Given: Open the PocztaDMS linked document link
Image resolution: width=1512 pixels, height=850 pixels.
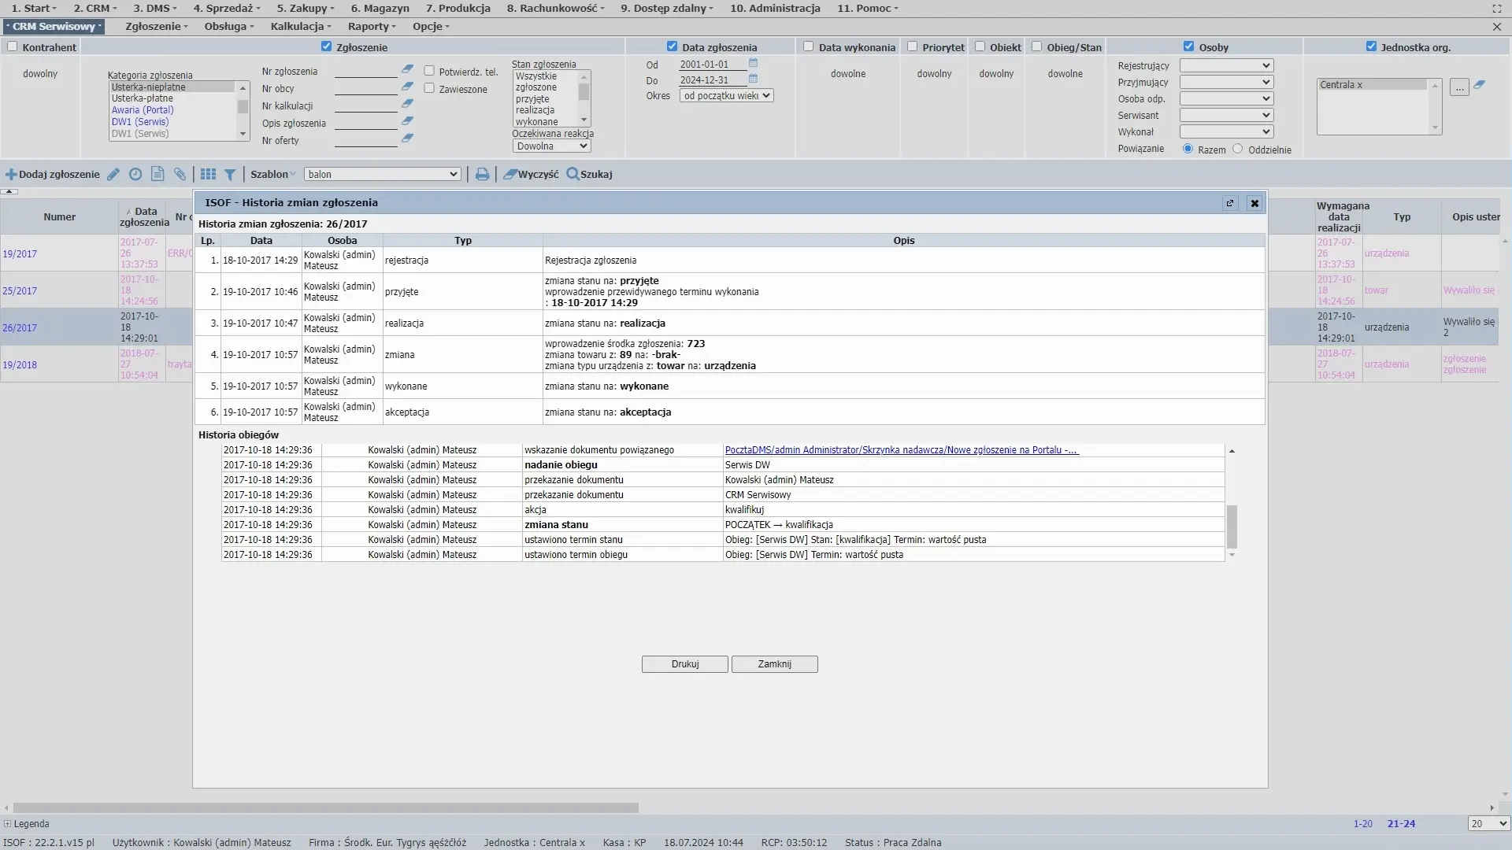Looking at the screenshot, I should pyautogui.click(x=901, y=450).
